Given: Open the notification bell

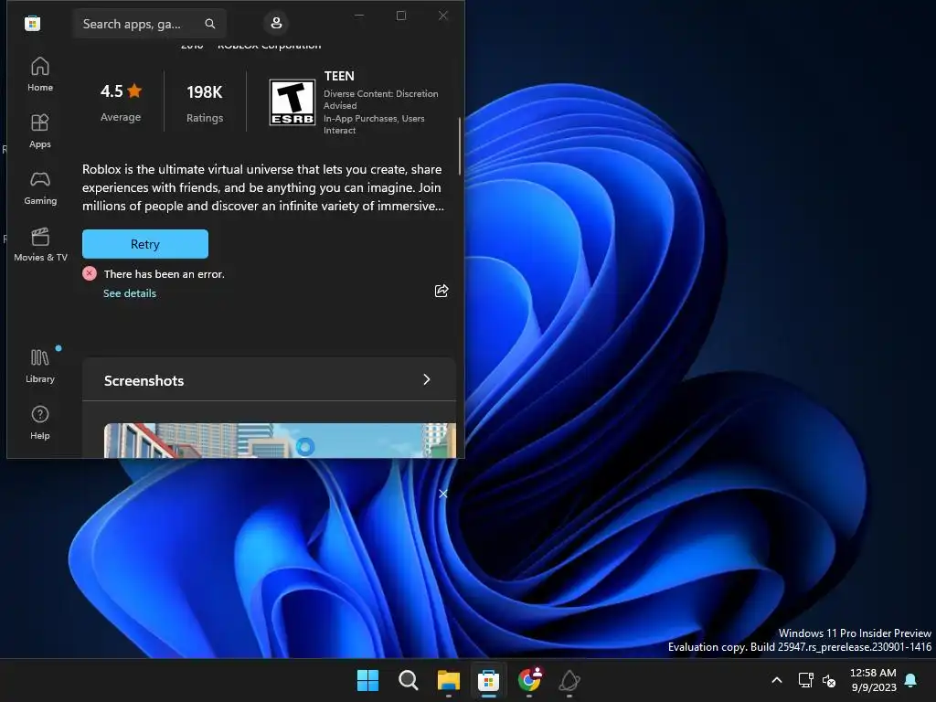Looking at the screenshot, I should click(911, 680).
